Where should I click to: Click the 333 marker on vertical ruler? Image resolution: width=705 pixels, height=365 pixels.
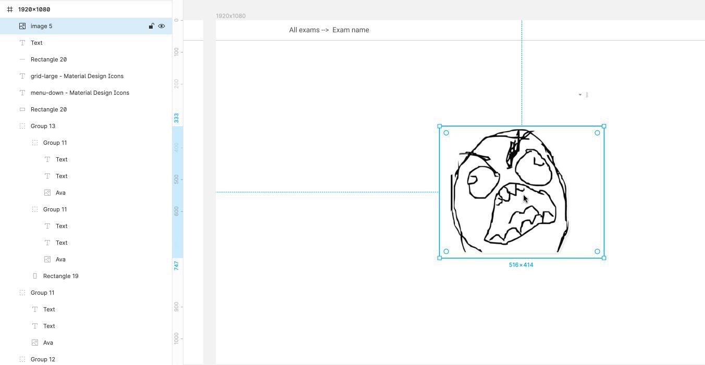[x=177, y=118]
